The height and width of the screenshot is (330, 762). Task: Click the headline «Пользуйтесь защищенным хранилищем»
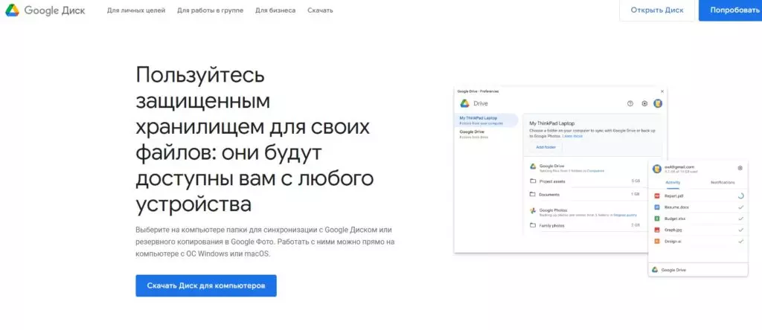coord(254,140)
